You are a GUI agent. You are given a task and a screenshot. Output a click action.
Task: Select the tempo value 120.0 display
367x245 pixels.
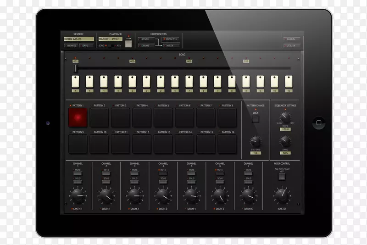pos(285,129)
